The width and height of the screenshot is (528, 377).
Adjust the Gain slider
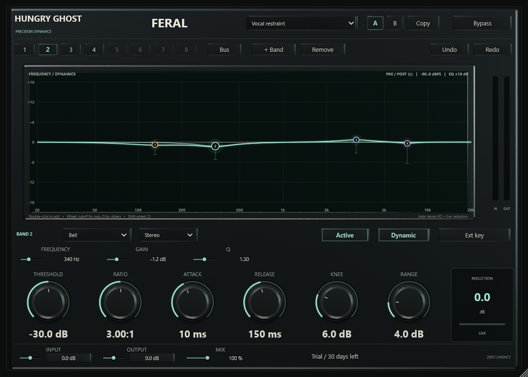[x=117, y=259]
